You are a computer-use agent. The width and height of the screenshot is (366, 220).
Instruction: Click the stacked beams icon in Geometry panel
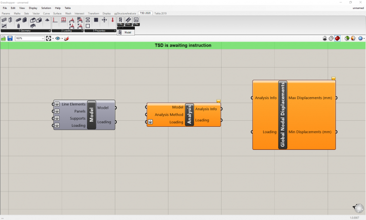point(4,20)
